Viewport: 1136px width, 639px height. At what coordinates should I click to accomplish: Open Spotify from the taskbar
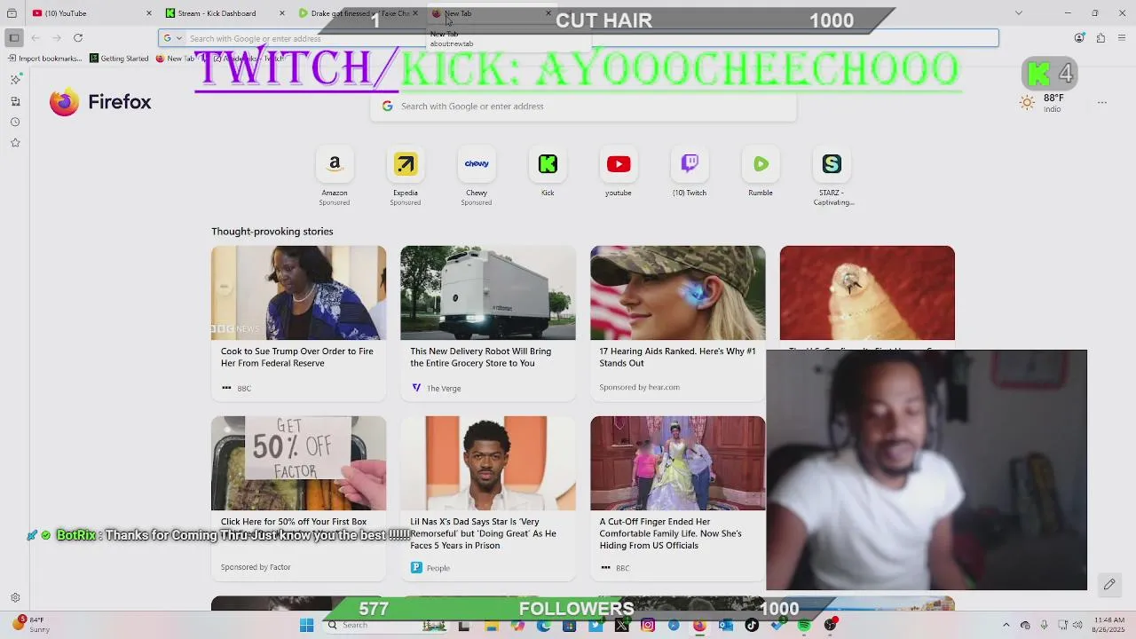(804, 626)
